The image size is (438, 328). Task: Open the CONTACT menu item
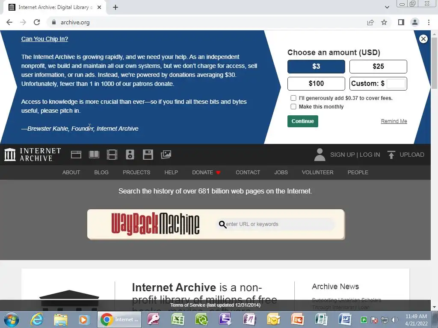pyautogui.click(x=248, y=173)
